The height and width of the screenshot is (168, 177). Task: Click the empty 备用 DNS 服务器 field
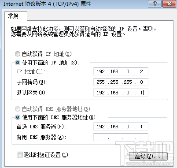pyautogui.click(x=121, y=137)
